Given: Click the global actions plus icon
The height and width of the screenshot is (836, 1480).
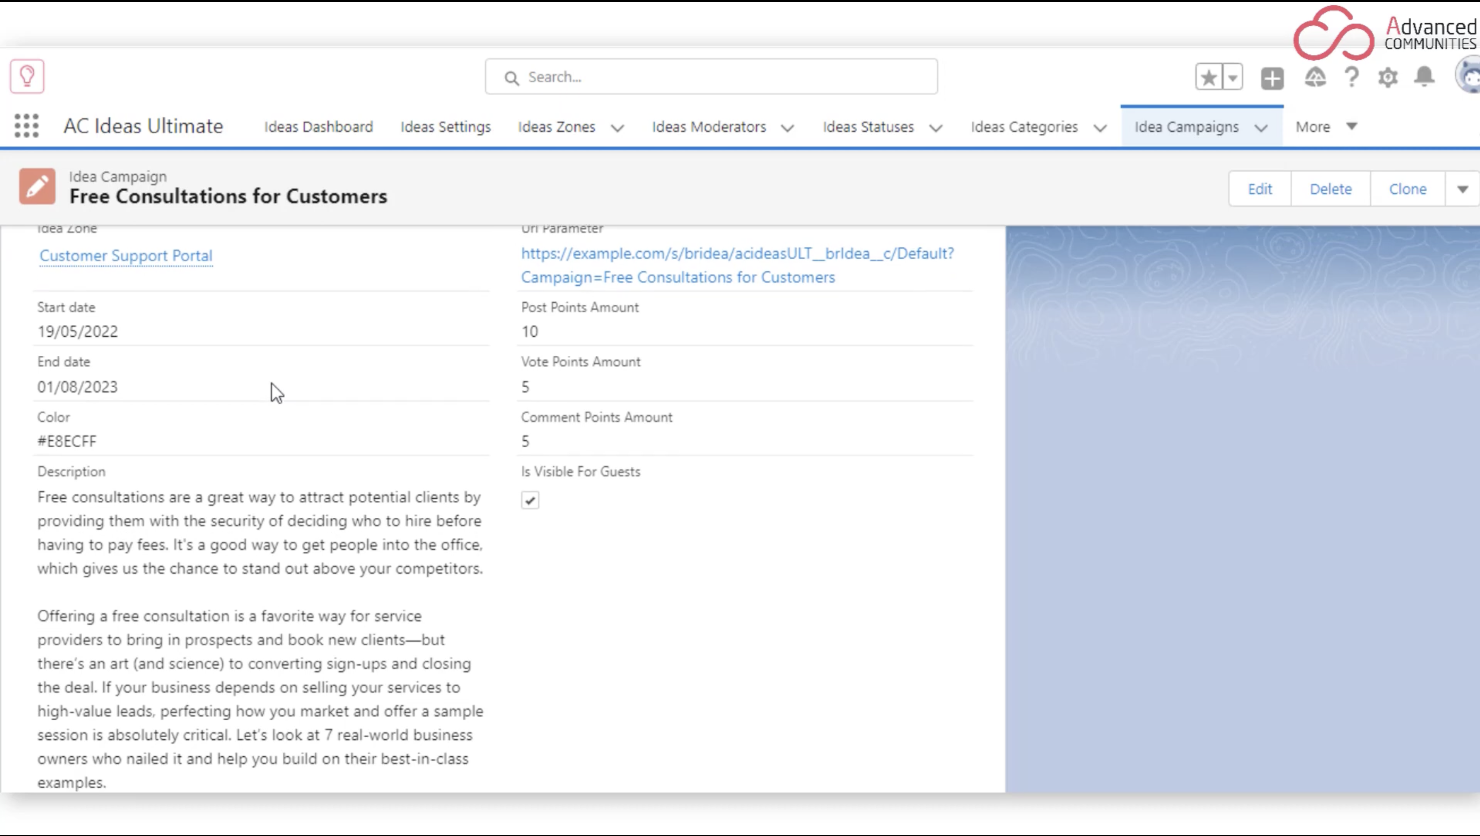Looking at the screenshot, I should [x=1272, y=78].
